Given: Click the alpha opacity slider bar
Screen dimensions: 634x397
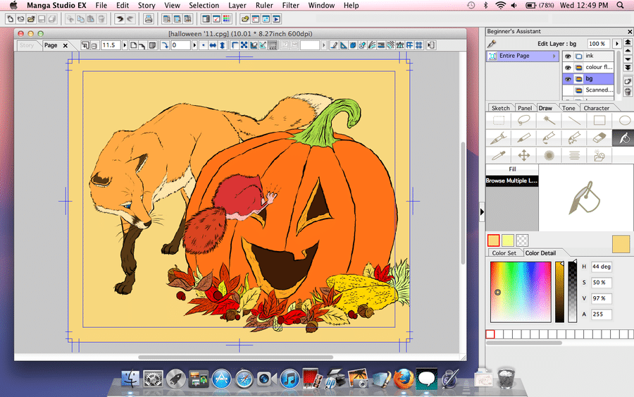Looking at the screenshot, I should [x=572, y=291].
